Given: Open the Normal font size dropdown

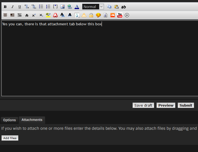Looking at the screenshot, I should pos(93,7).
